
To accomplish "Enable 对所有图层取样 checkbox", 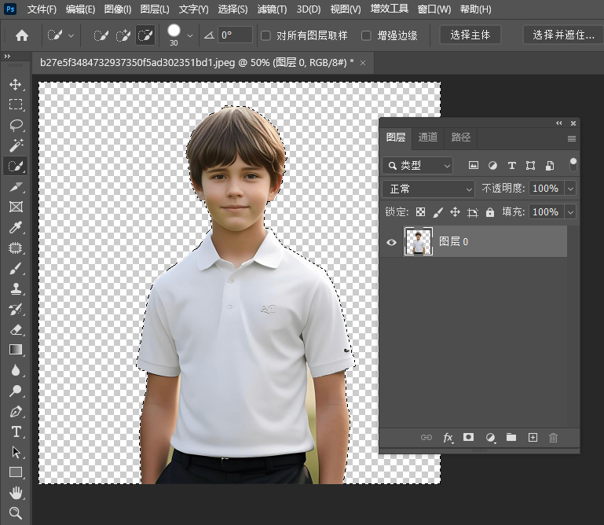I will click(265, 36).
